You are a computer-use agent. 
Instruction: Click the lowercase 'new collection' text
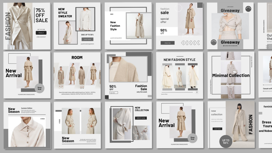[x=217, y=113]
